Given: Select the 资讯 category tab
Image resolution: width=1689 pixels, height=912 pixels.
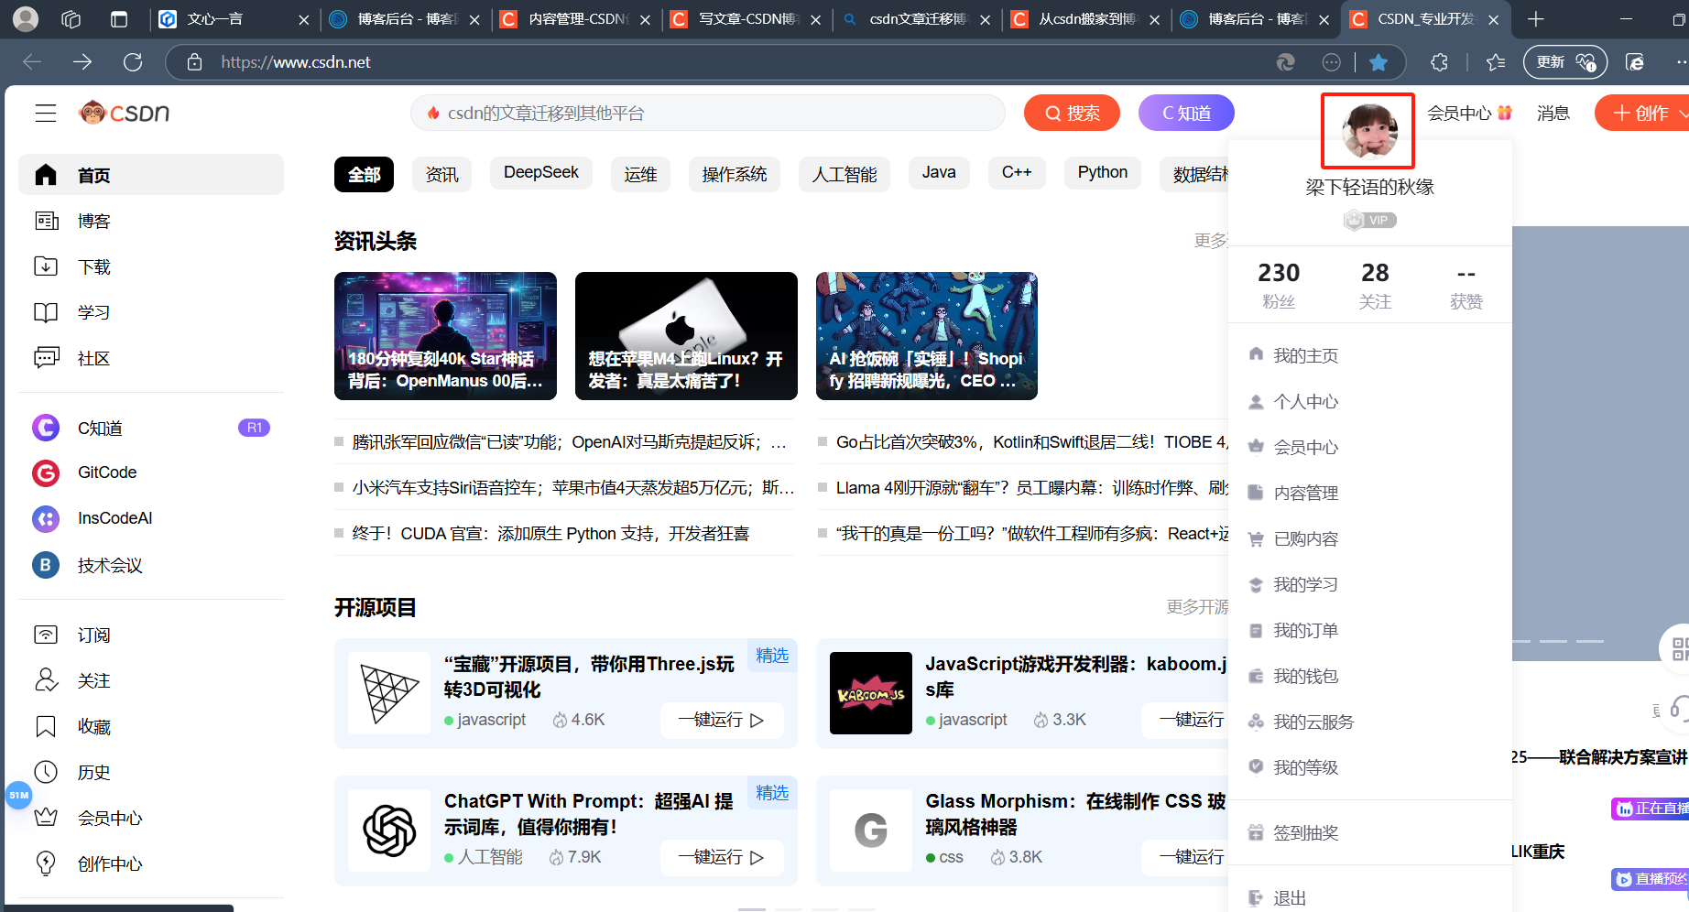Looking at the screenshot, I should (441, 174).
